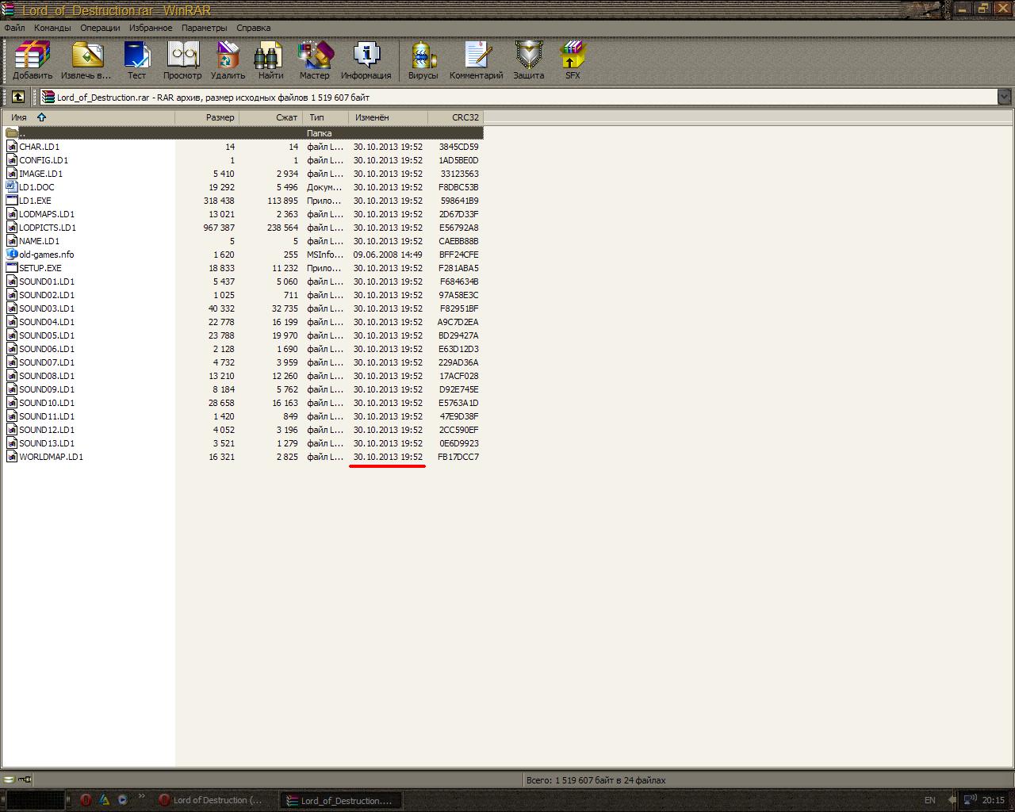Viewport: 1015px width, 812px height.
Task: Select the old-games.nfo file
Action: click(x=243, y=255)
